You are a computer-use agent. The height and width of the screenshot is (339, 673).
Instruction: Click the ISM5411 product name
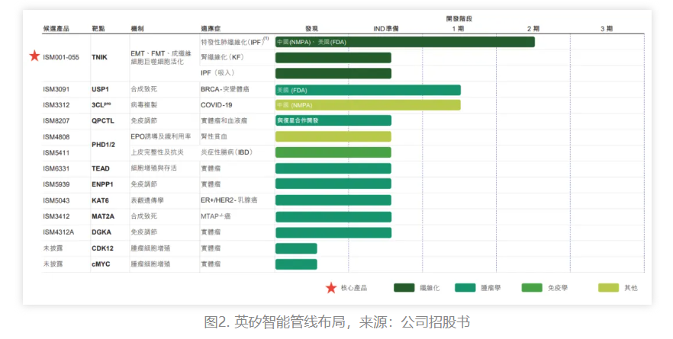[56, 152]
